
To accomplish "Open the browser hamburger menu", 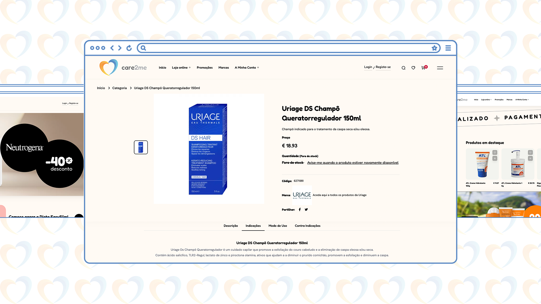I will 448,48.
